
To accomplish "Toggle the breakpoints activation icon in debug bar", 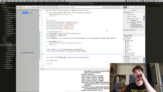I will tap(43, 69).
